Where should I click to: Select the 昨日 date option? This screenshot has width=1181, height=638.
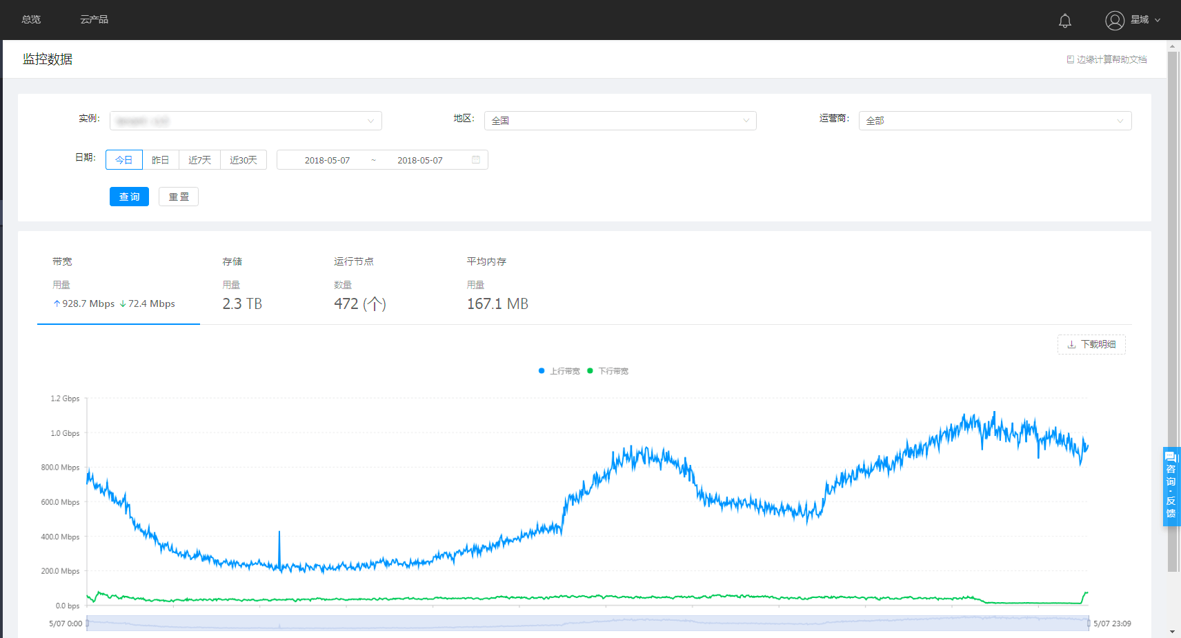pos(160,160)
